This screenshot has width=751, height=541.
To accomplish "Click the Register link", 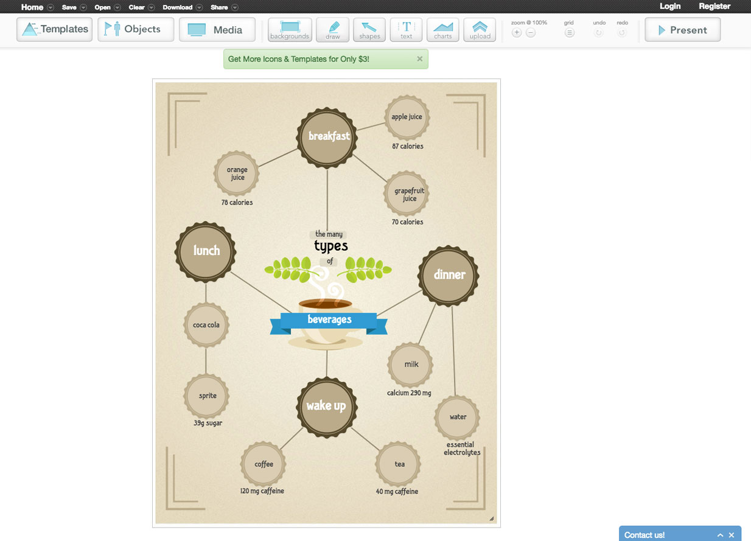I will [x=714, y=7].
